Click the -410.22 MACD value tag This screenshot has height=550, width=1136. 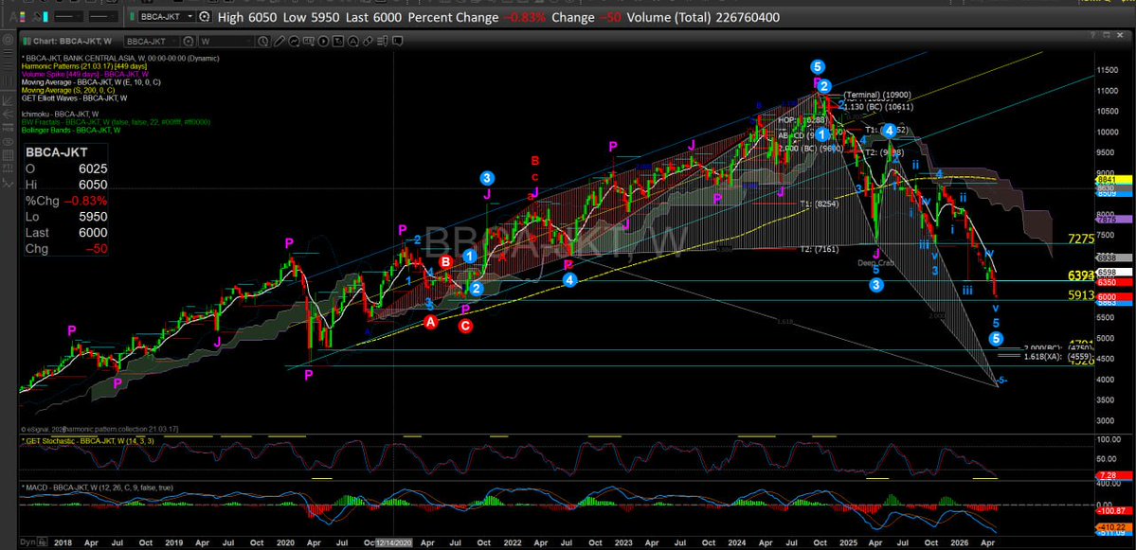coord(1116,527)
